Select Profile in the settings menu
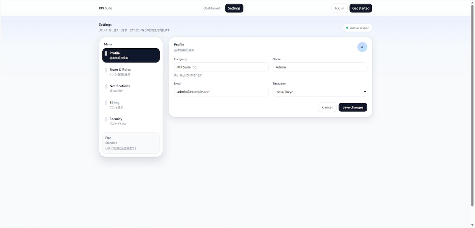Screen dimensions: 475x228 tap(131, 55)
